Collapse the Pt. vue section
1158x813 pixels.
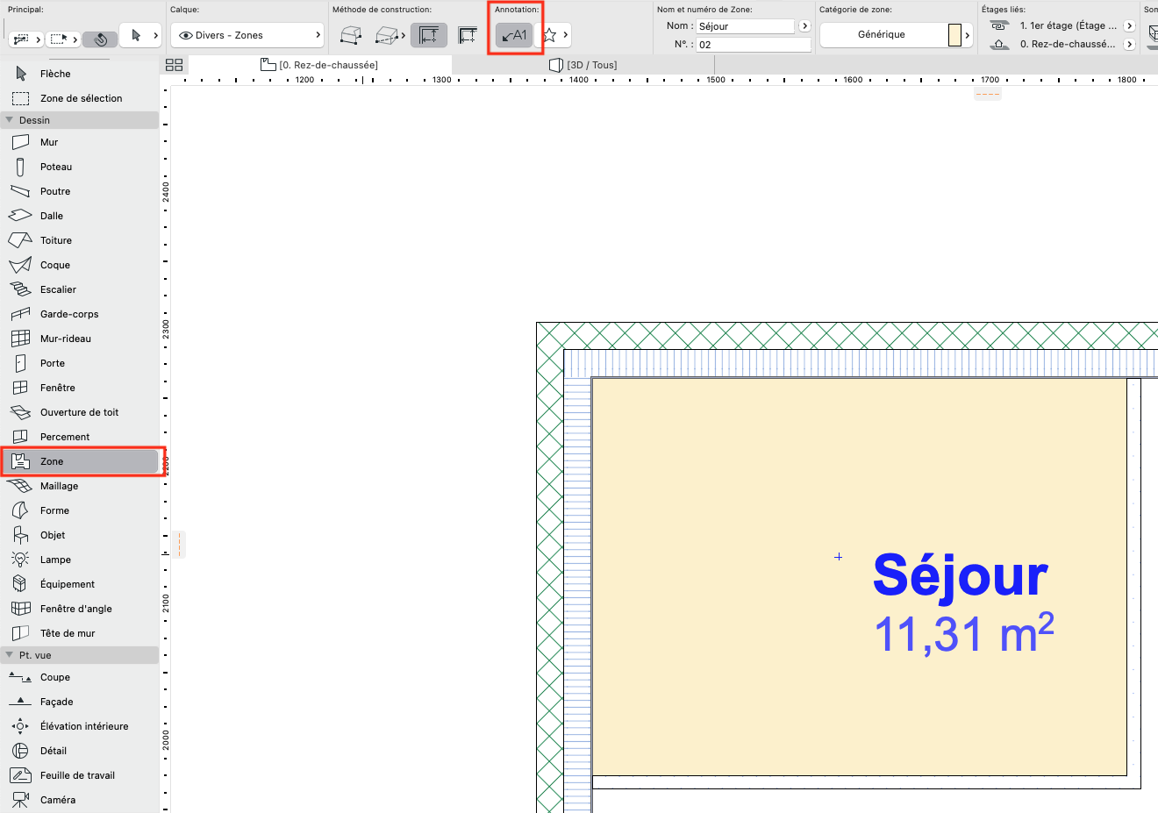click(x=10, y=655)
